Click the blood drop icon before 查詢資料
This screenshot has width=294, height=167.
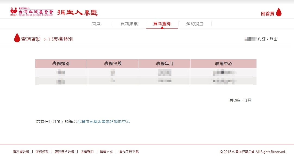coord(17,38)
